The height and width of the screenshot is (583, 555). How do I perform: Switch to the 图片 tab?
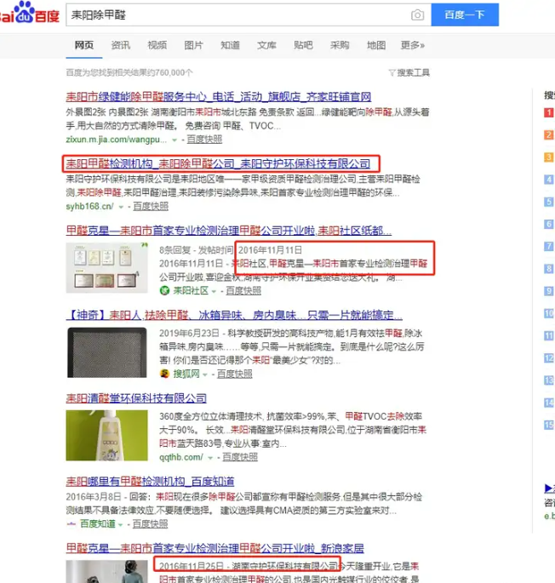tap(193, 45)
